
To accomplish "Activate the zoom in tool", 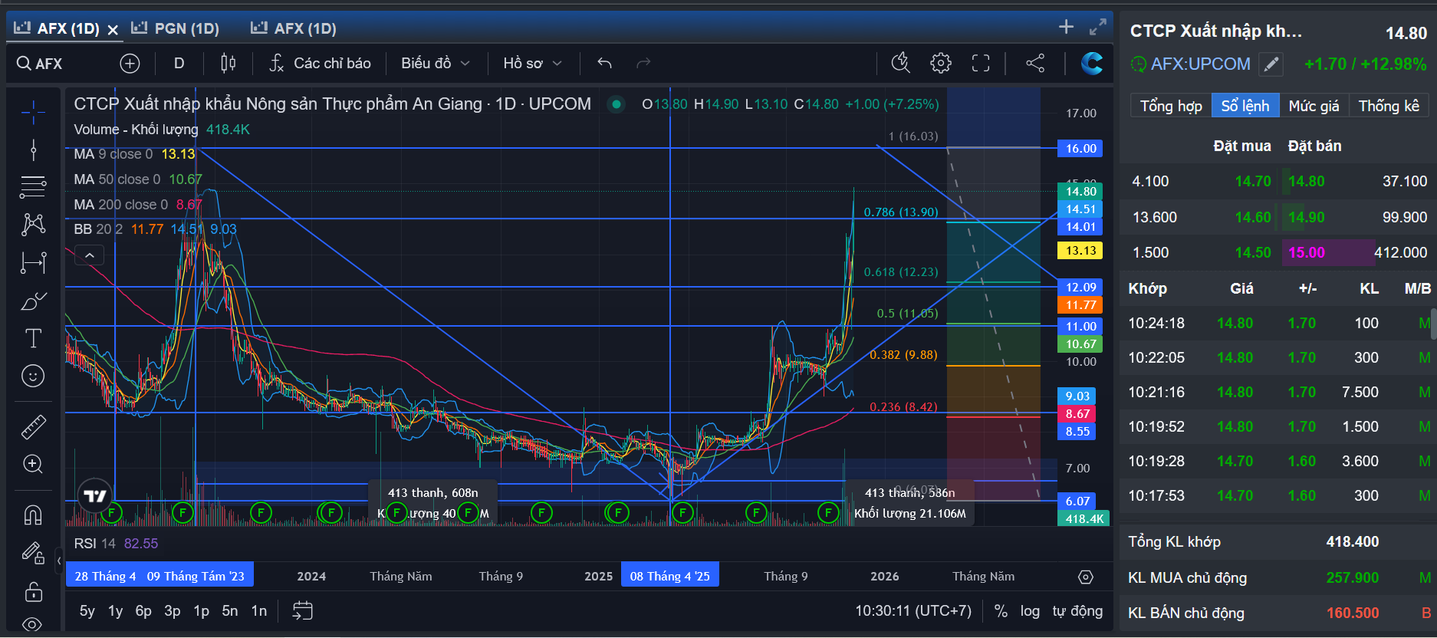I will coord(33,464).
